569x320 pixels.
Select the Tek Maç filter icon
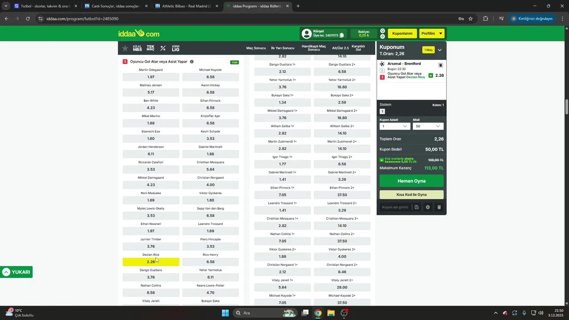click(x=151, y=48)
